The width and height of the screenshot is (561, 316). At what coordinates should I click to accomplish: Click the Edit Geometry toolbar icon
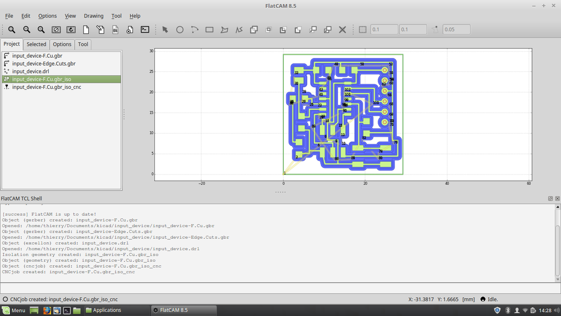coord(101,29)
